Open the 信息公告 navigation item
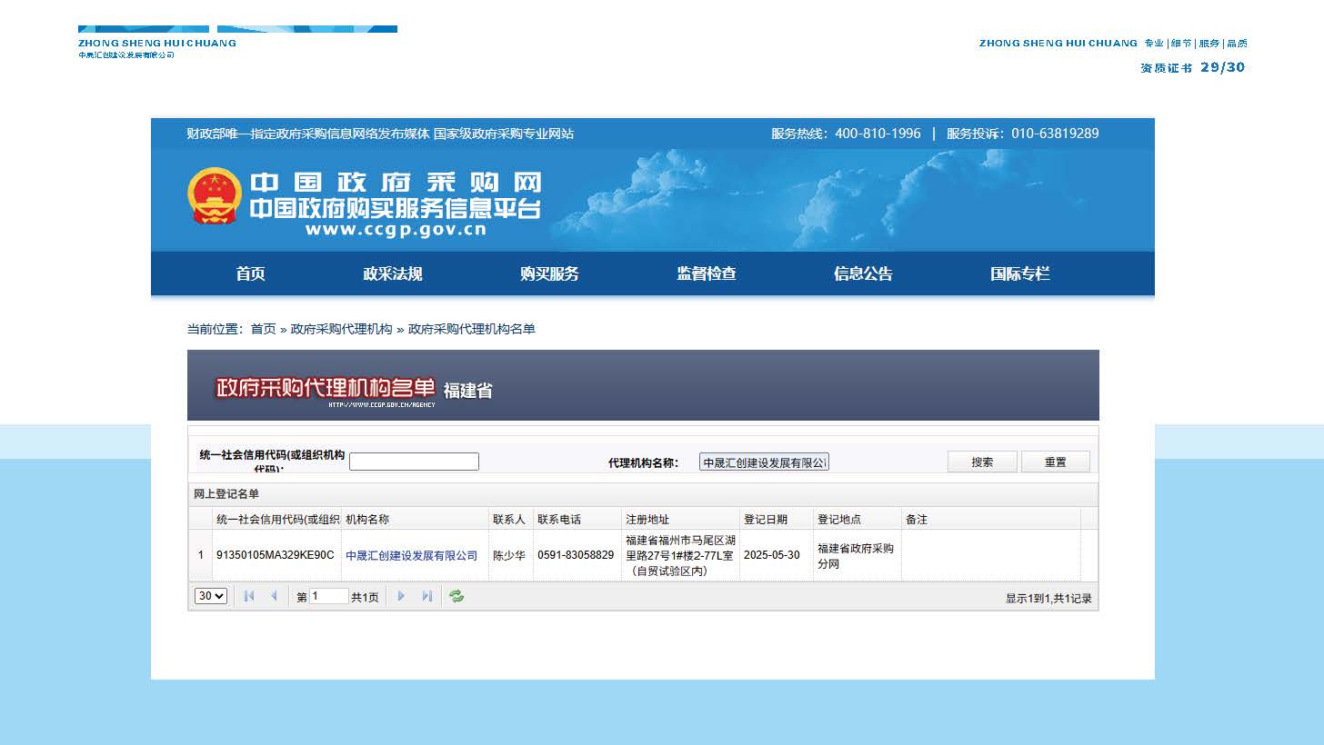This screenshot has height=745, width=1324. (x=863, y=273)
